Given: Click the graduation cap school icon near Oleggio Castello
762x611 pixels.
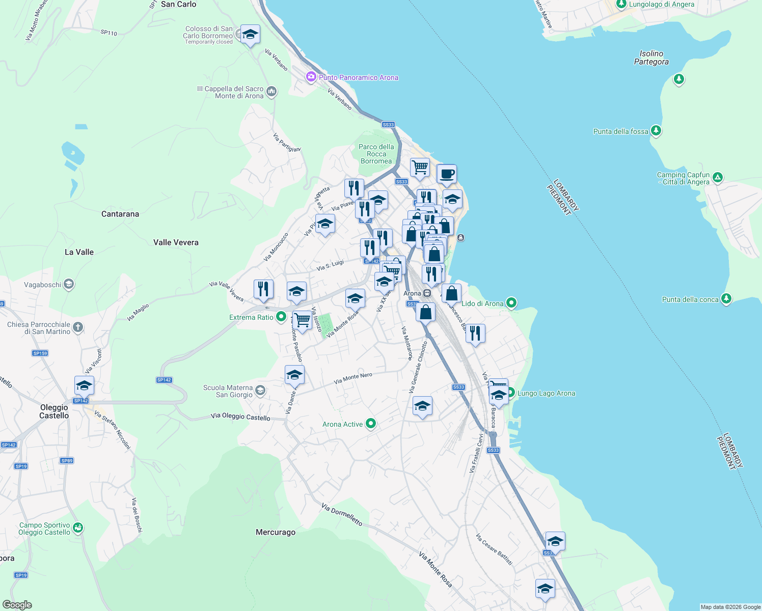Looking at the screenshot, I should pos(84,385).
